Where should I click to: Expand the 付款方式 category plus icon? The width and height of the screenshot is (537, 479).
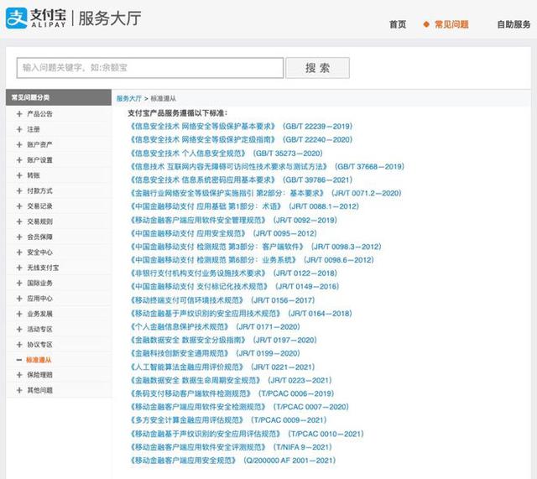19,191
